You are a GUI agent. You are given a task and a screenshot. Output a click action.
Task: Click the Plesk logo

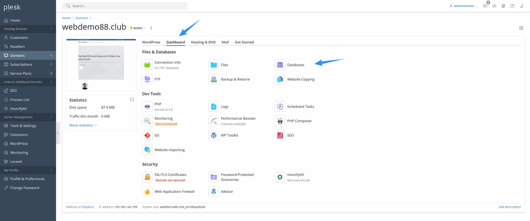pos(12,7)
